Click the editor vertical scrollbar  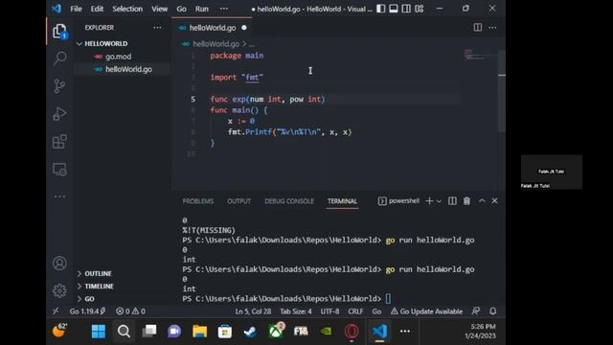point(502,91)
